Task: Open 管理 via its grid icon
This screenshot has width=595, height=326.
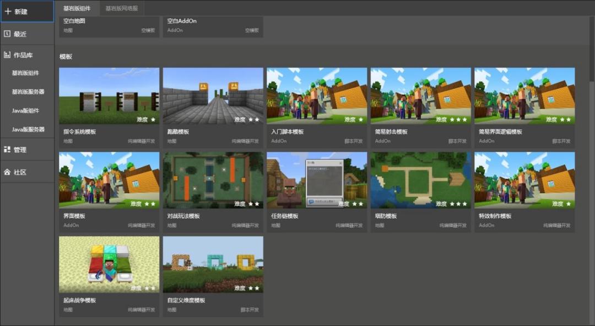Action: 7,149
